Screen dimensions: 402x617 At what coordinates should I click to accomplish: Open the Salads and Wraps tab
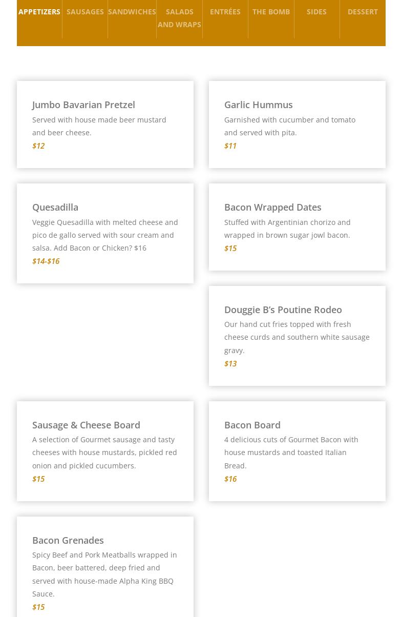(179, 18)
